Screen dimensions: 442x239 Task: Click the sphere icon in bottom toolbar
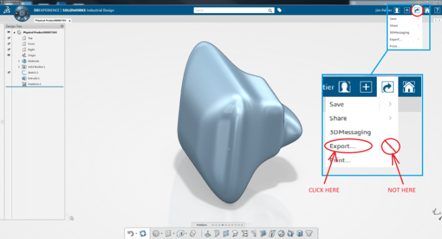click(281, 233)
